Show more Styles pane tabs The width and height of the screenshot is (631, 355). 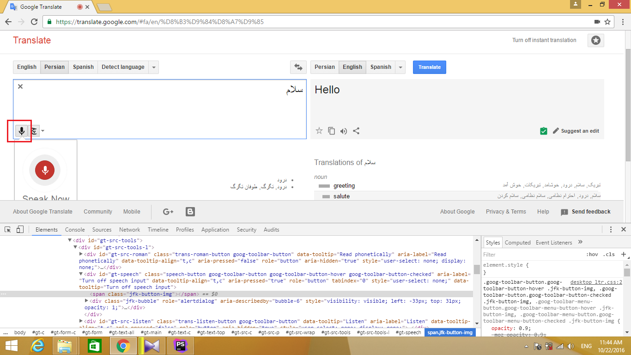click(x=581, y=242)
